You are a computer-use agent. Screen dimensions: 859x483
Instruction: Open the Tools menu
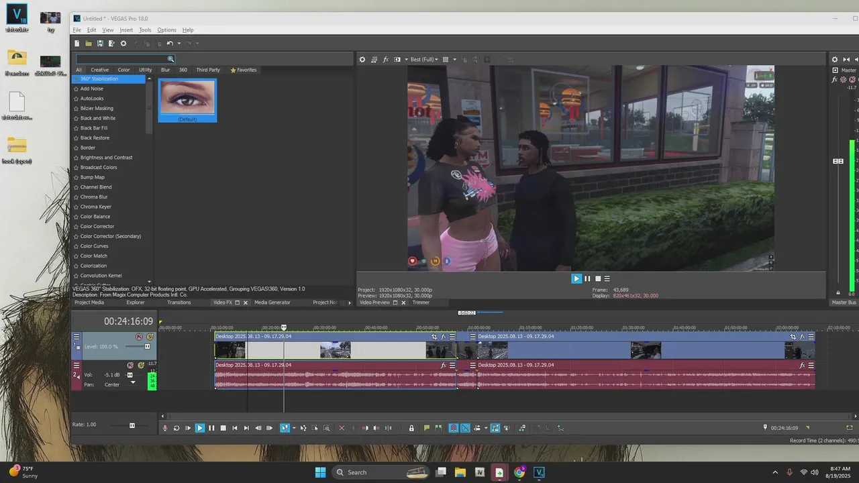click(145, 30)
